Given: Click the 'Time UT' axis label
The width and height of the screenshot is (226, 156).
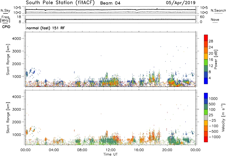Looking at the screenshot, I should (x=110, y=154).
